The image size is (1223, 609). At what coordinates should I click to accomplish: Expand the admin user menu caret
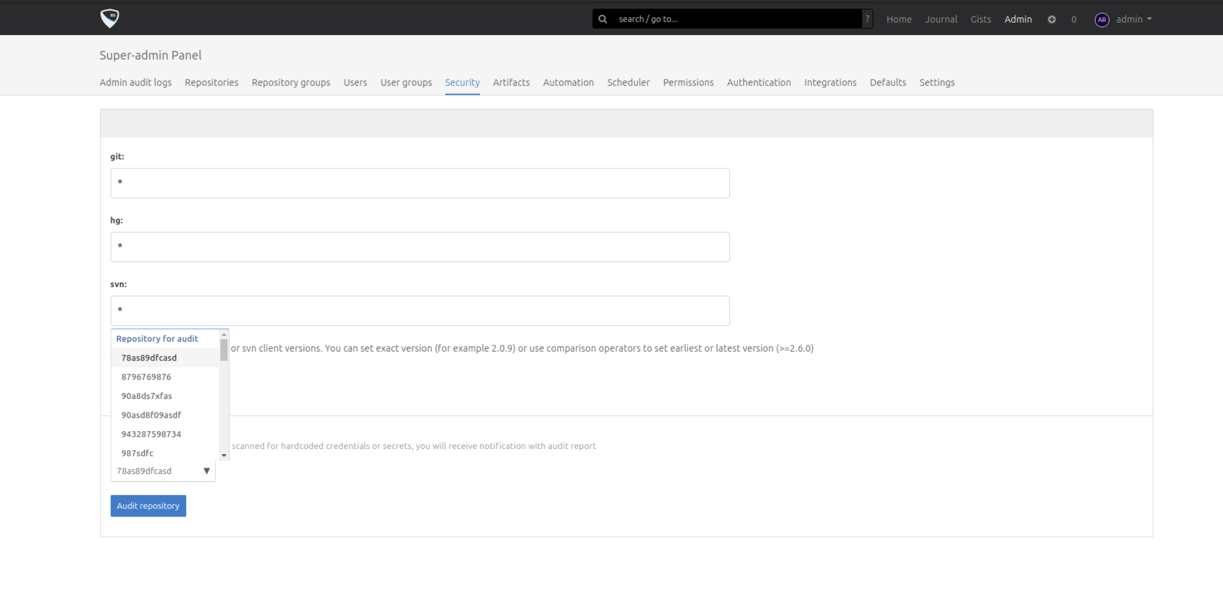[1149, 19]
